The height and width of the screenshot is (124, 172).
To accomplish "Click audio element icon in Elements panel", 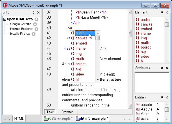I will click(x=137, y=20).
